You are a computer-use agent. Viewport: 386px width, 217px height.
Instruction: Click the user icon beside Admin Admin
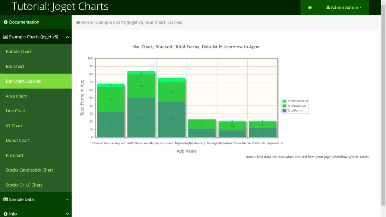[x=328, y=8]
